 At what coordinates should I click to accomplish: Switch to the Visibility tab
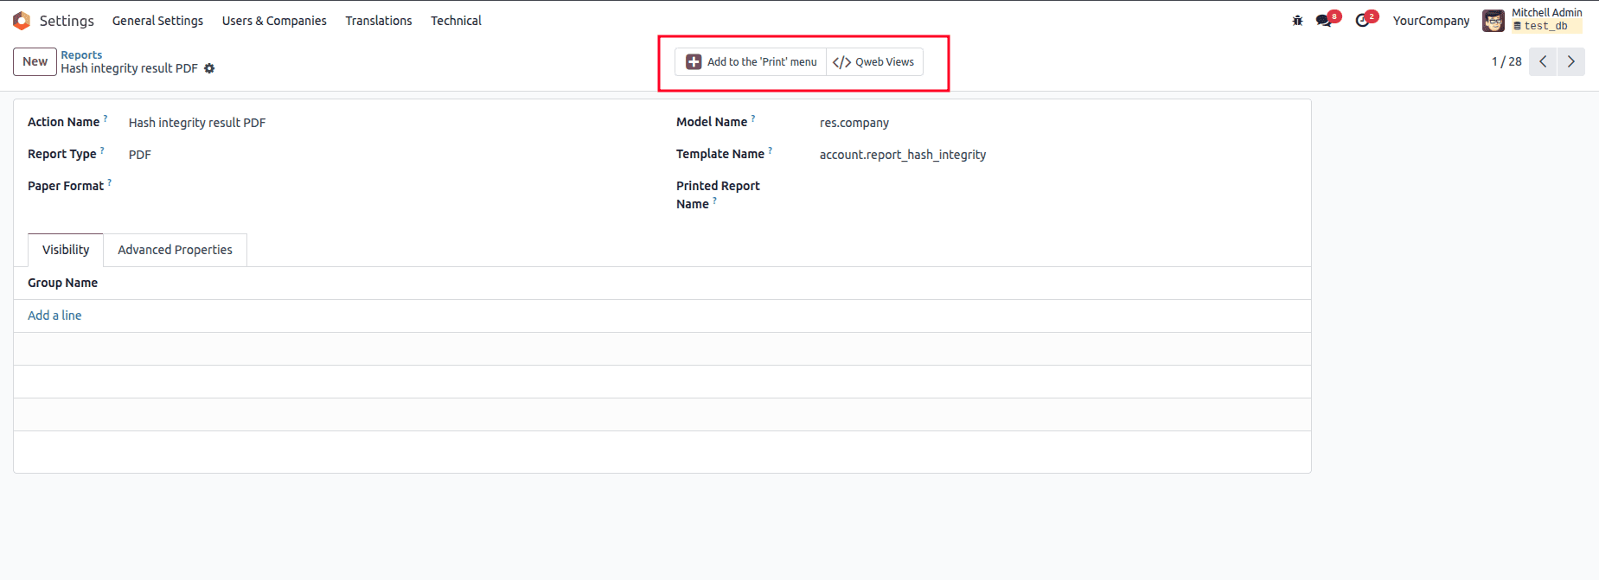tap(66, 250)
